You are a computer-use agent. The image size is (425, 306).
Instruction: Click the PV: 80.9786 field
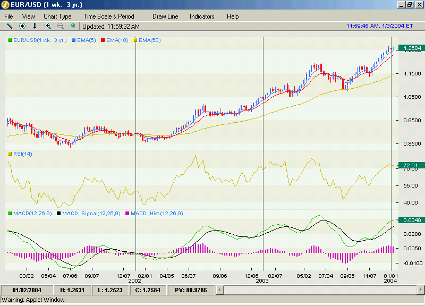point(191,290)
